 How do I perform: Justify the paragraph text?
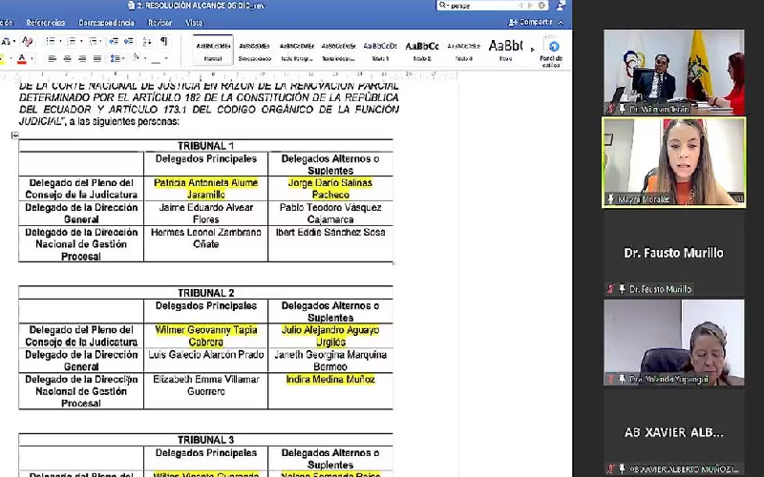[x=96, y=59]
